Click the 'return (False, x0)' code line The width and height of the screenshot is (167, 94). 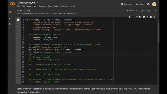(x=44, y=40)
